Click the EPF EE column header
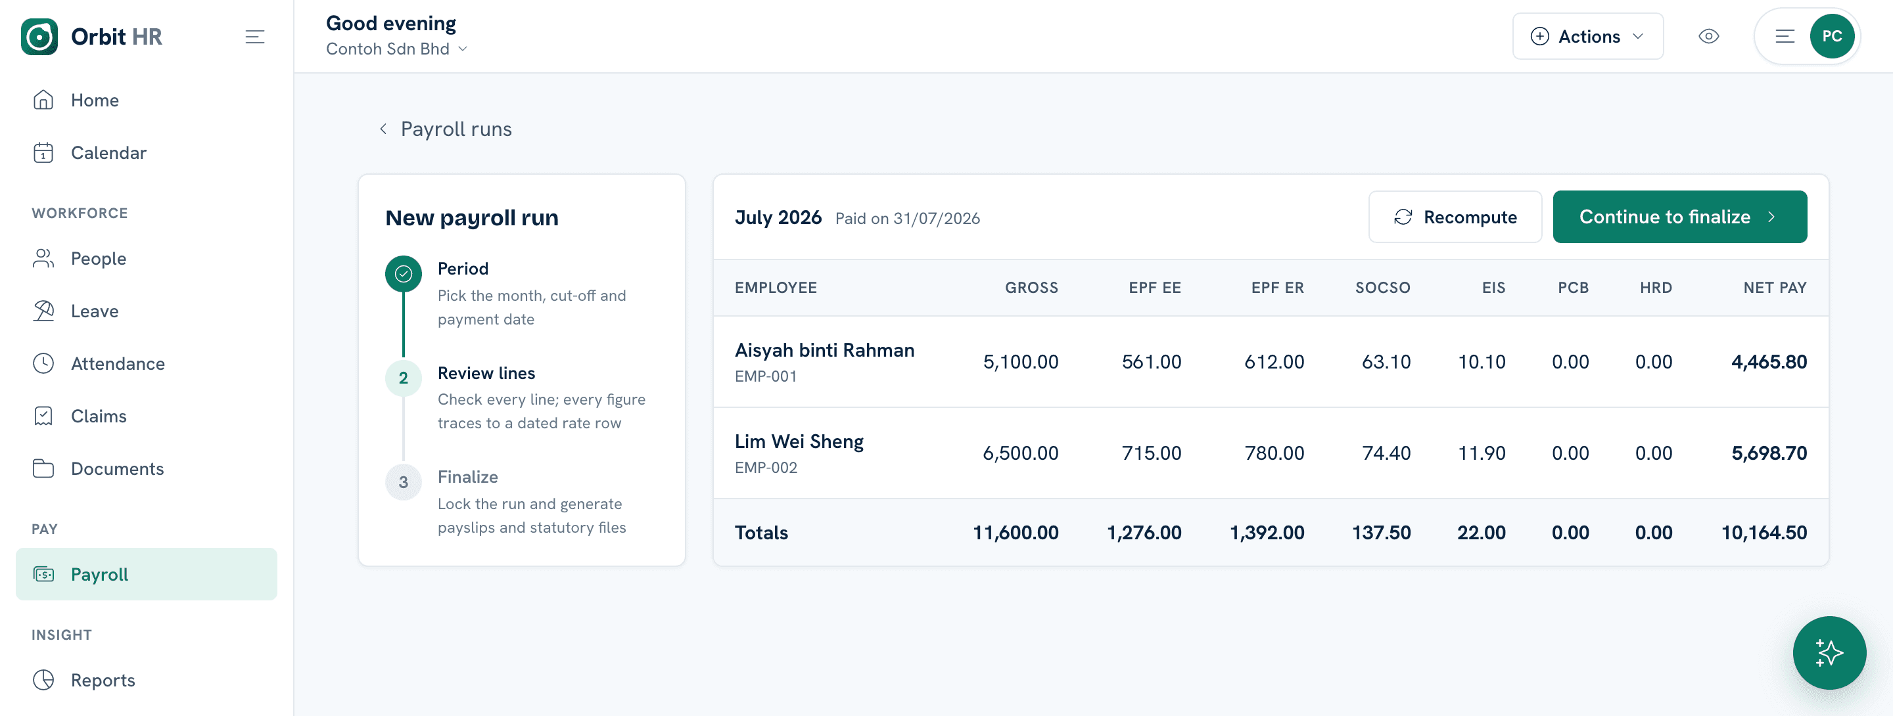Viewport: 1893px width, 716px height. pos(1154,288)
